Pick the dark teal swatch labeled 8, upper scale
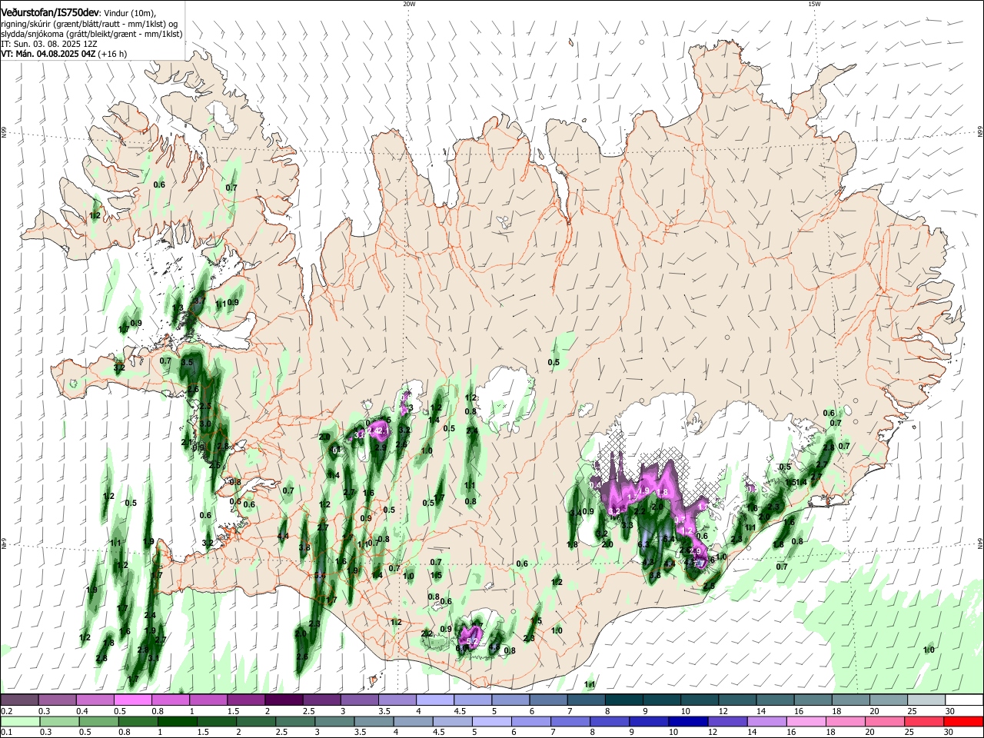This screenshot has width=984, height=738. coord(624,700)
